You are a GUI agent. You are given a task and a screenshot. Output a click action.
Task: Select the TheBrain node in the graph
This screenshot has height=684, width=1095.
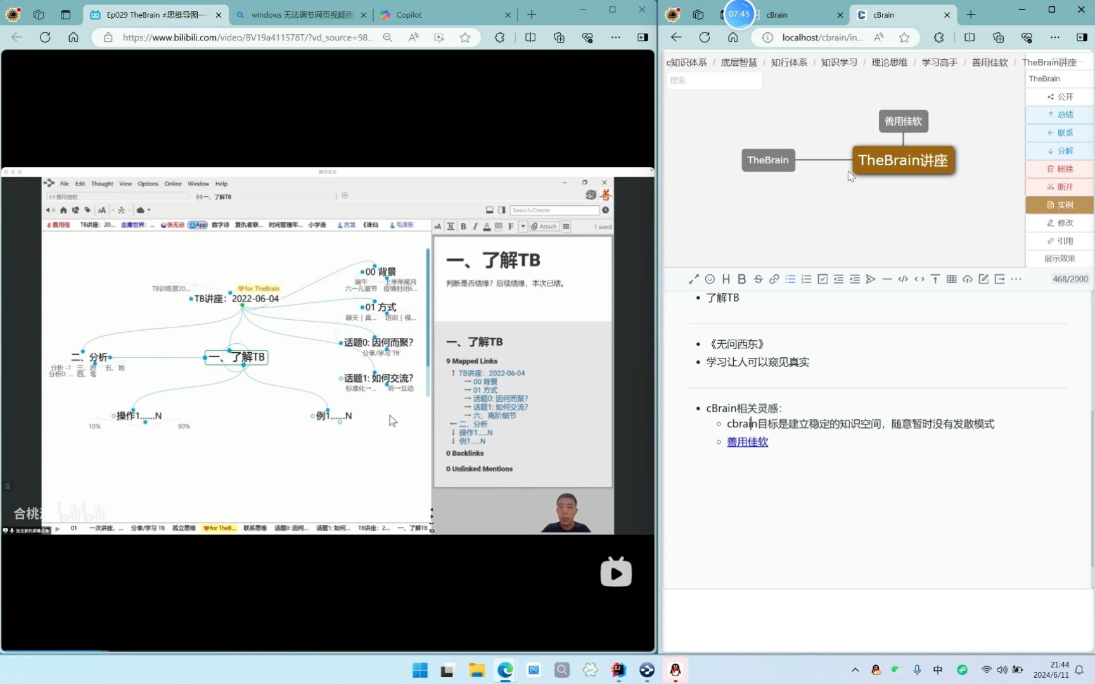(x=768, y=160)
